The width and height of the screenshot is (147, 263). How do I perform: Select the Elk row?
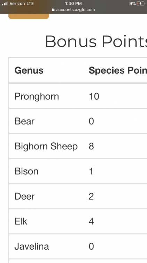[x=78, y=221]
